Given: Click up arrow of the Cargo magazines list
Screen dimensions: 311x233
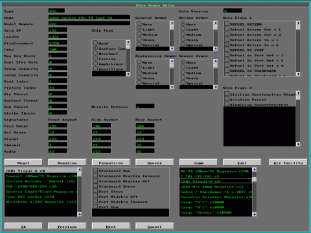Looking at the screenshot, I should 255,170.
